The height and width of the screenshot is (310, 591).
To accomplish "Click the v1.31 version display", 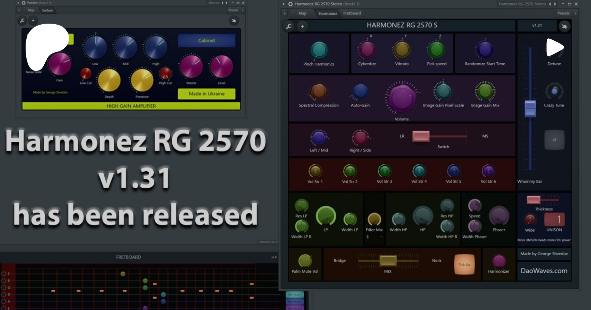I will (x=537, y=25).
